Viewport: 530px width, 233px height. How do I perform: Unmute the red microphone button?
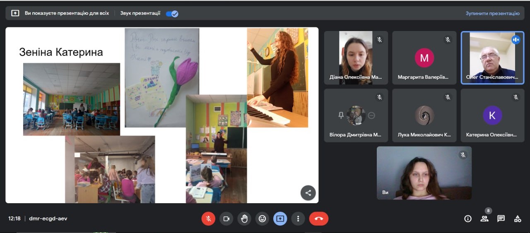tap(209, 219)
